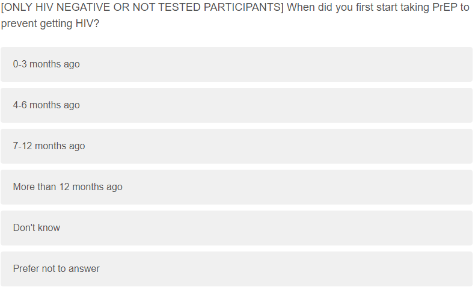The width and height of the screenshot is (475, 293).
Task: Choose the 'Don't know' response
Action: (x=236, y=228)
